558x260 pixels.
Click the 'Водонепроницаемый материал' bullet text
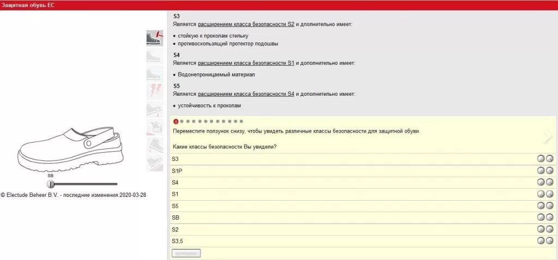[216, 75]
